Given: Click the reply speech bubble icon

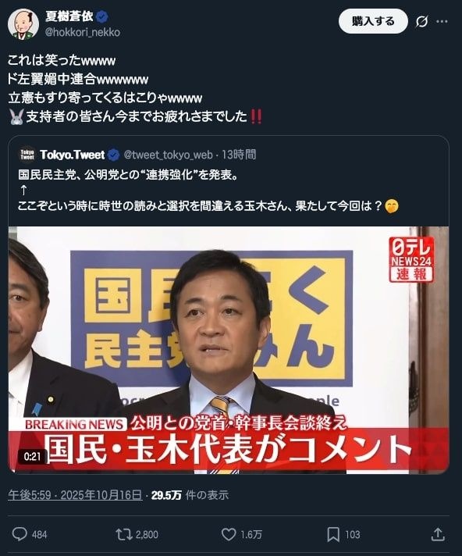Looking at the screenshot, I should point(20,534).
